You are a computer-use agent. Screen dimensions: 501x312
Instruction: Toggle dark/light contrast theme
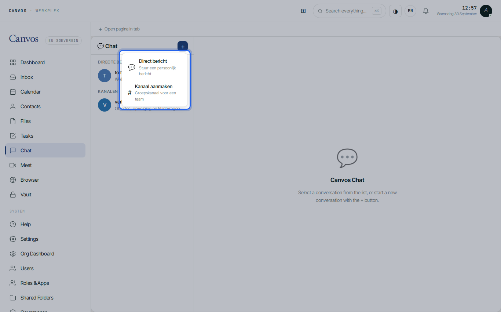pos(395,11)
